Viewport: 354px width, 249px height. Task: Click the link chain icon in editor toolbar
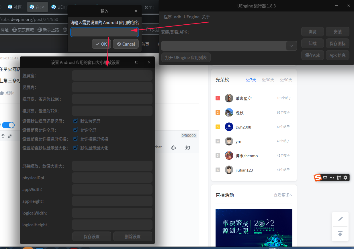(10, 136)
